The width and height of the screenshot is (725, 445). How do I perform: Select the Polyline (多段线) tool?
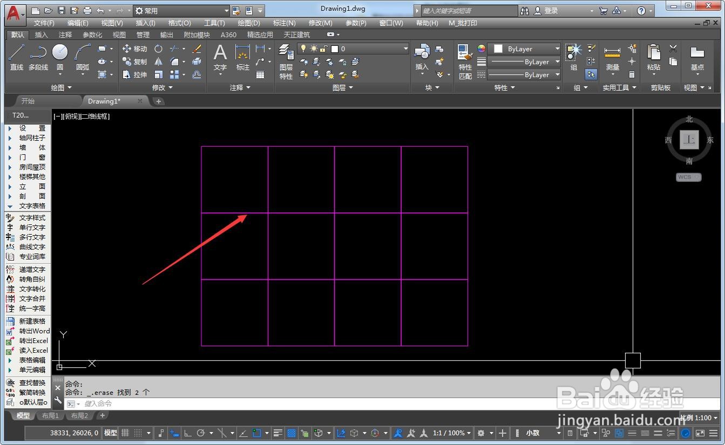pyautogui.click(x=38, y=57)
